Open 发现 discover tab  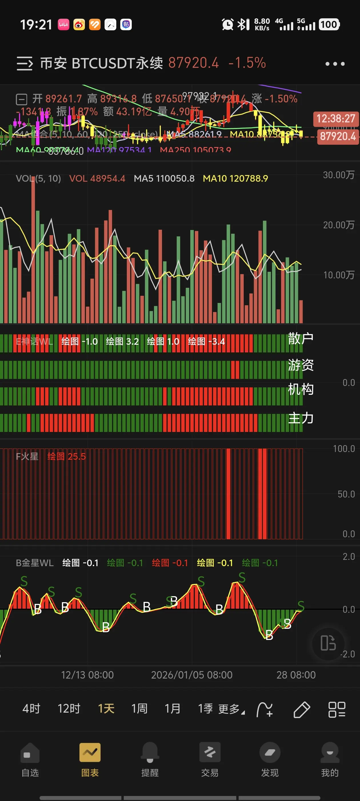[x=270, y=760]
